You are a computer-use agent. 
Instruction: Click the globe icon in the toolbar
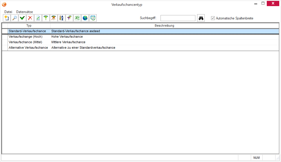tap(85, 18)
